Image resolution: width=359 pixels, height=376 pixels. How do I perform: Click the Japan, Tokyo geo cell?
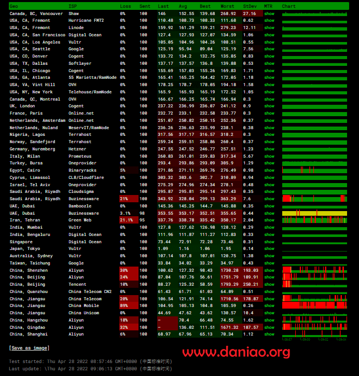tap(25, 248)
